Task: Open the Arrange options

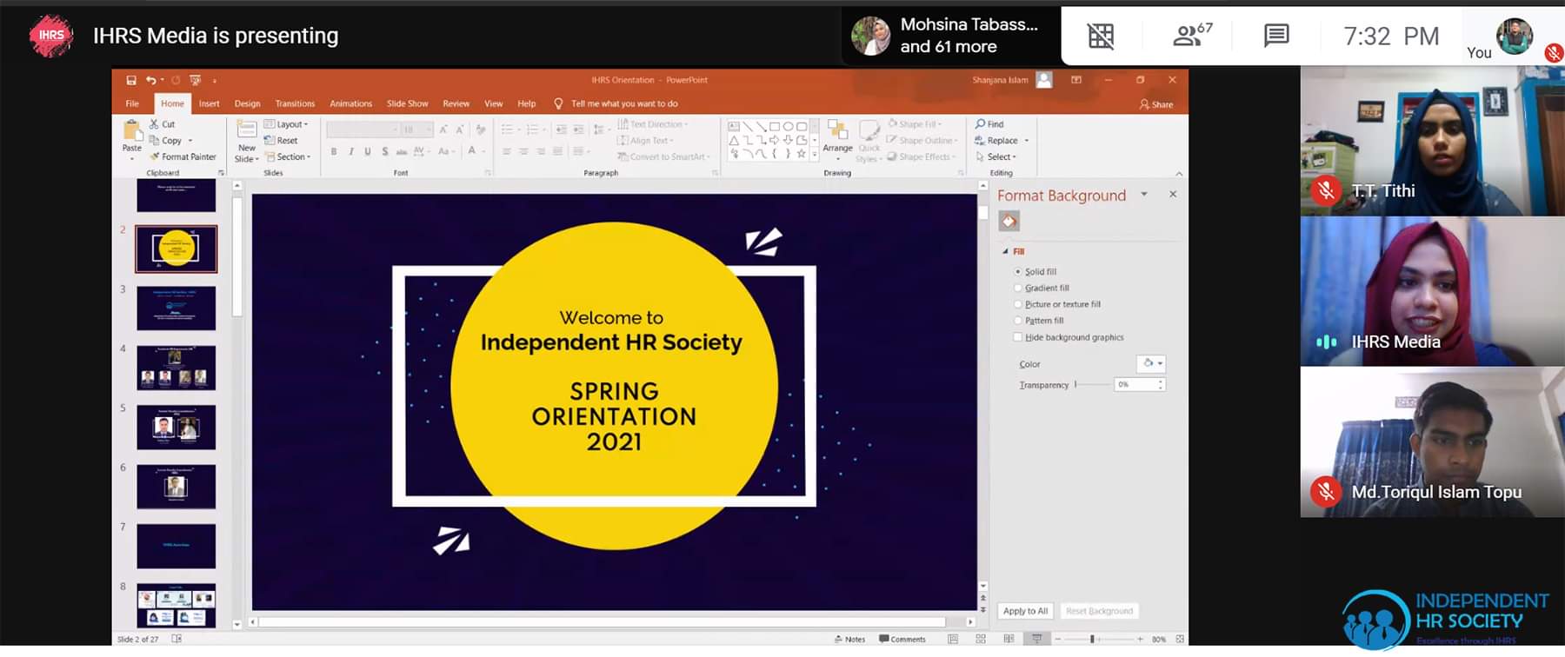Action: pyautogui.click(x=837, y=139)
